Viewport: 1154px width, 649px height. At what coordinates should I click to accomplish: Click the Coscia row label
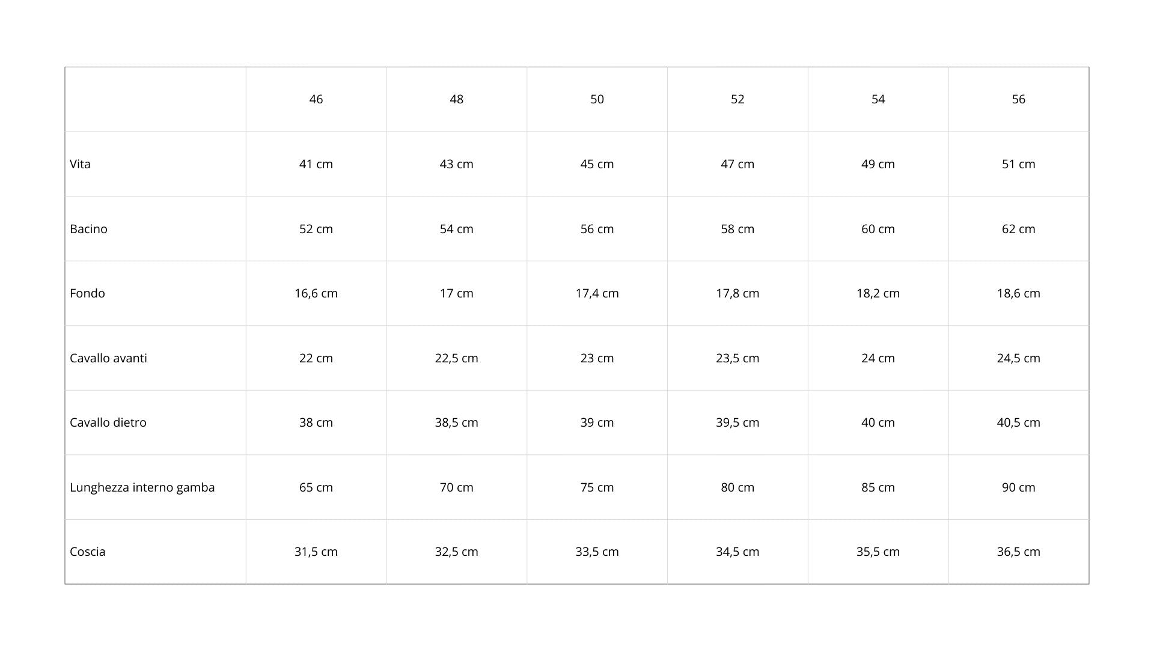coord(88,552)
